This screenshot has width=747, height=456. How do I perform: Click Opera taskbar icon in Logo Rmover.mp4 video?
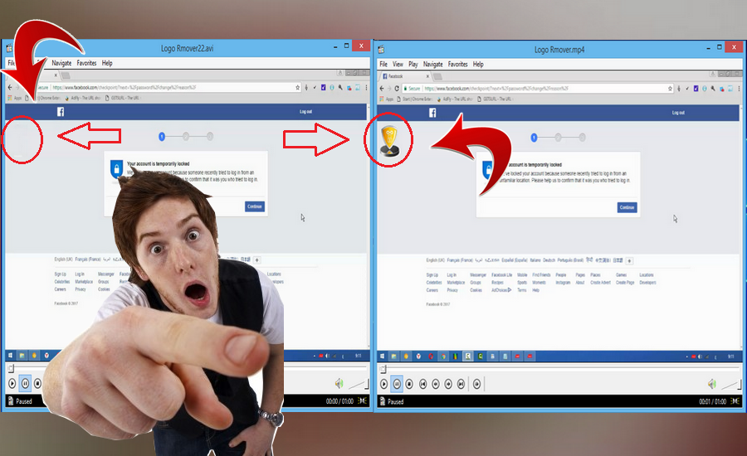431,356
